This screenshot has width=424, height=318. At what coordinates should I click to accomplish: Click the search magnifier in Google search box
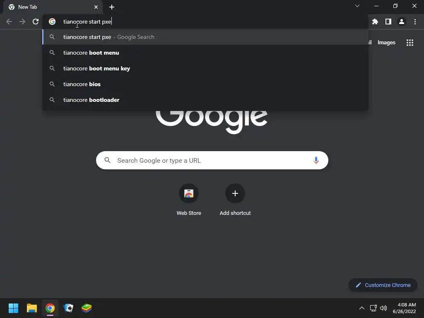107,160
